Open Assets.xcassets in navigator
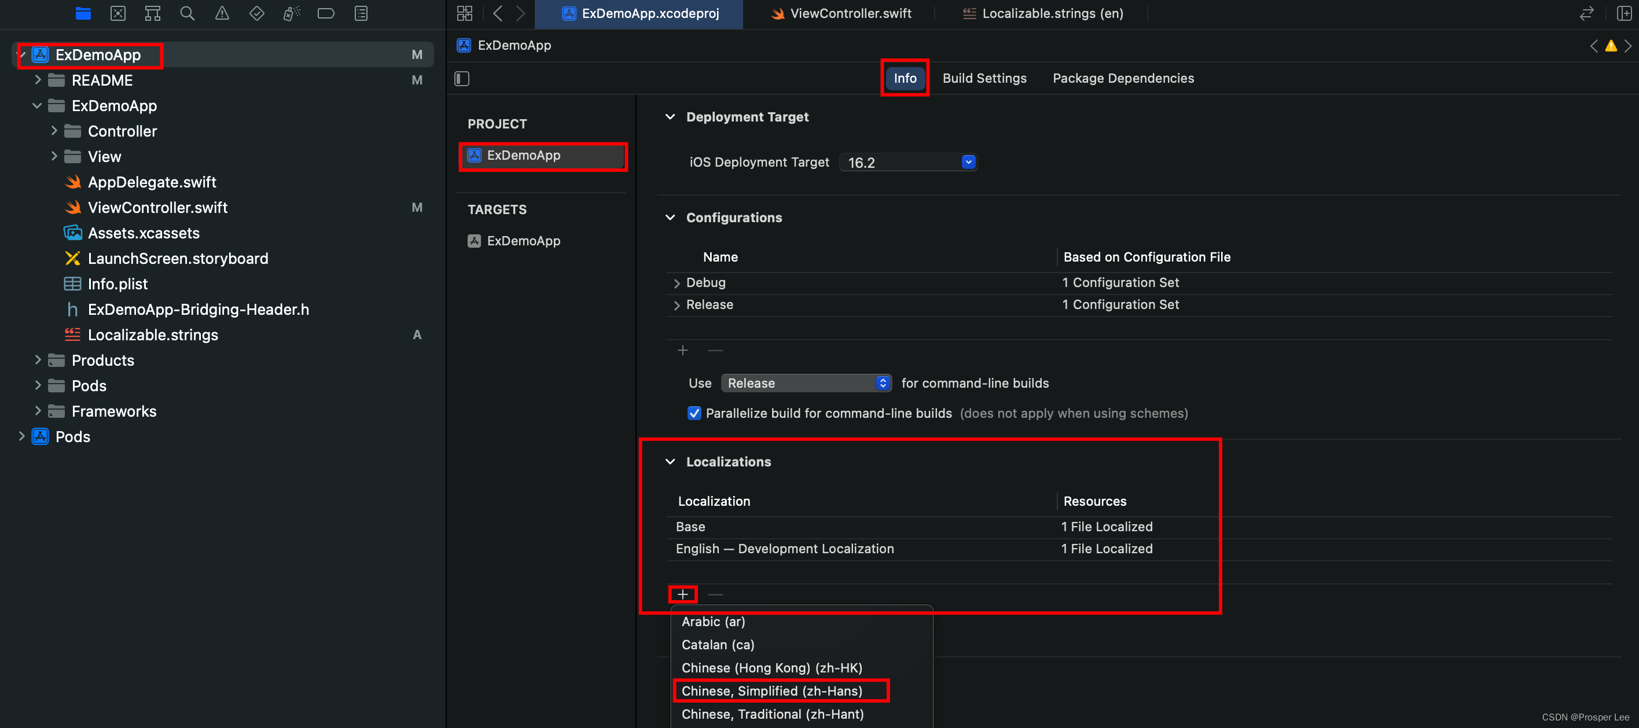The width and height of the screenshot is (1639, 728). [143, 233]
